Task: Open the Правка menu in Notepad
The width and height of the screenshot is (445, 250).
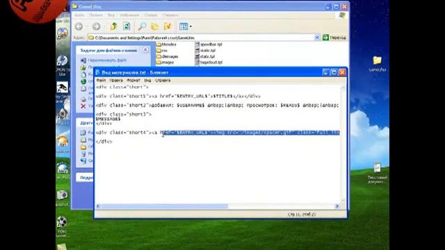Action: point(116,81)
